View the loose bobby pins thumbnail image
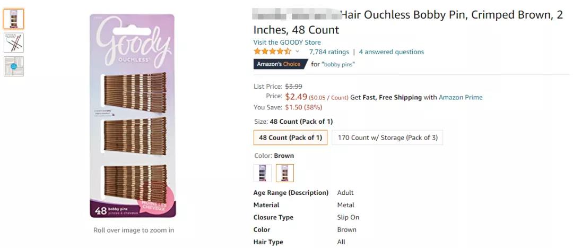 14,42
